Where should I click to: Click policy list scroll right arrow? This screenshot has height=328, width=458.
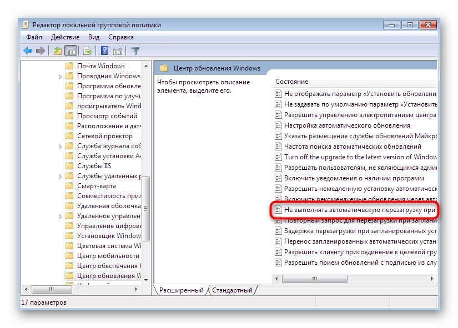point(432,279)
